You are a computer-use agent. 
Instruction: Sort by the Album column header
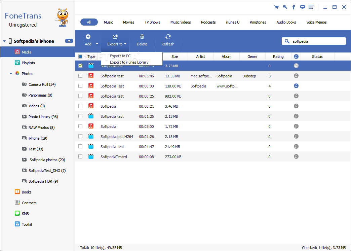[x=227, y=57]
